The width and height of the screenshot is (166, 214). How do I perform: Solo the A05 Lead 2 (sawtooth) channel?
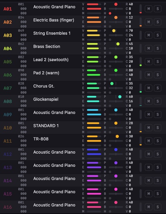[x=158, y=62]
